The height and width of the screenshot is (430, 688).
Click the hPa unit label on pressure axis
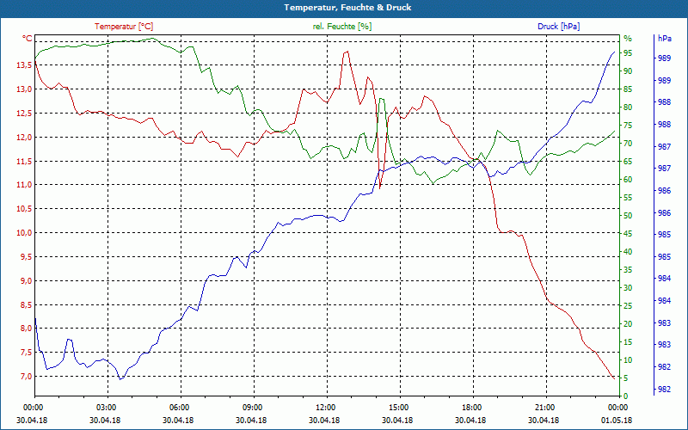click(664, 38)
